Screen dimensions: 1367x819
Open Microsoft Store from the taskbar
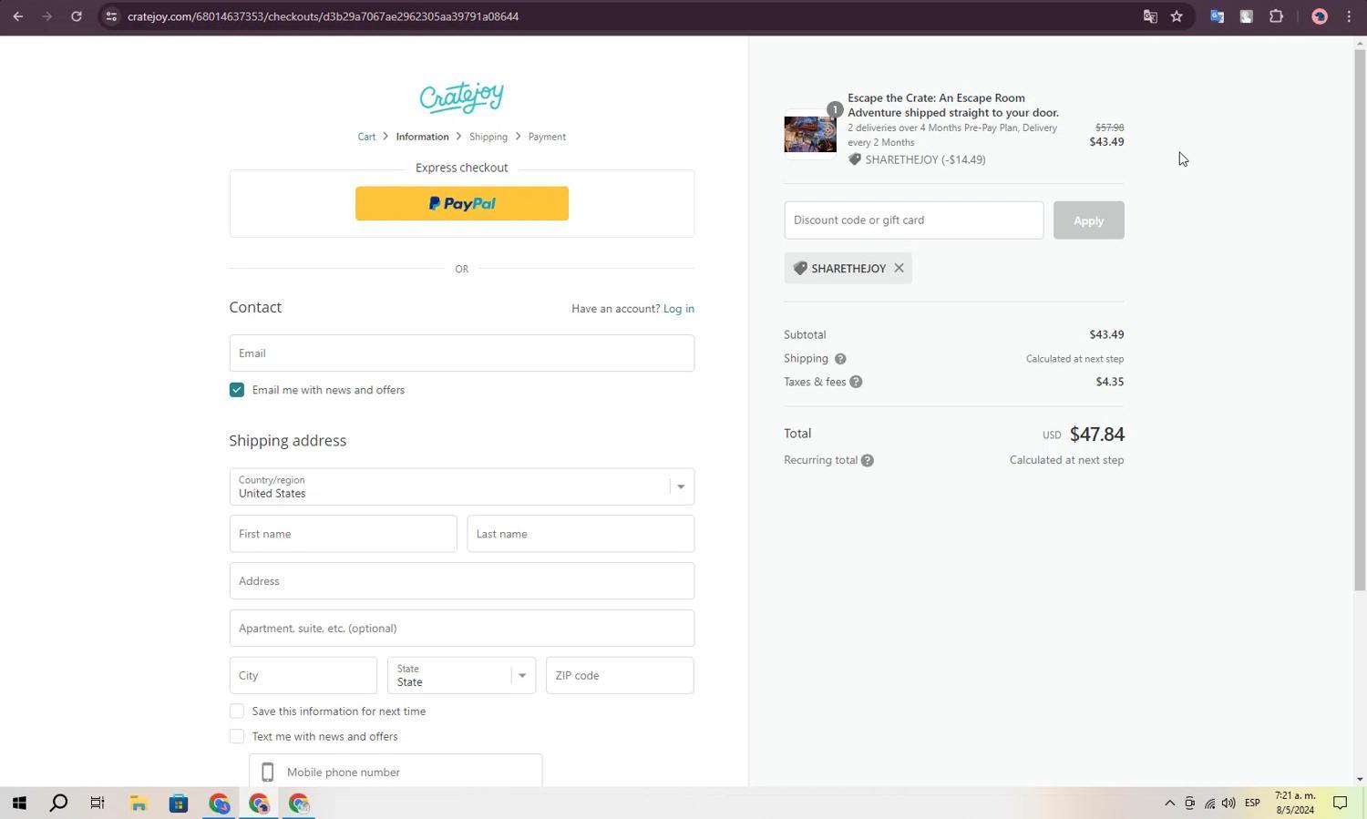179,804
